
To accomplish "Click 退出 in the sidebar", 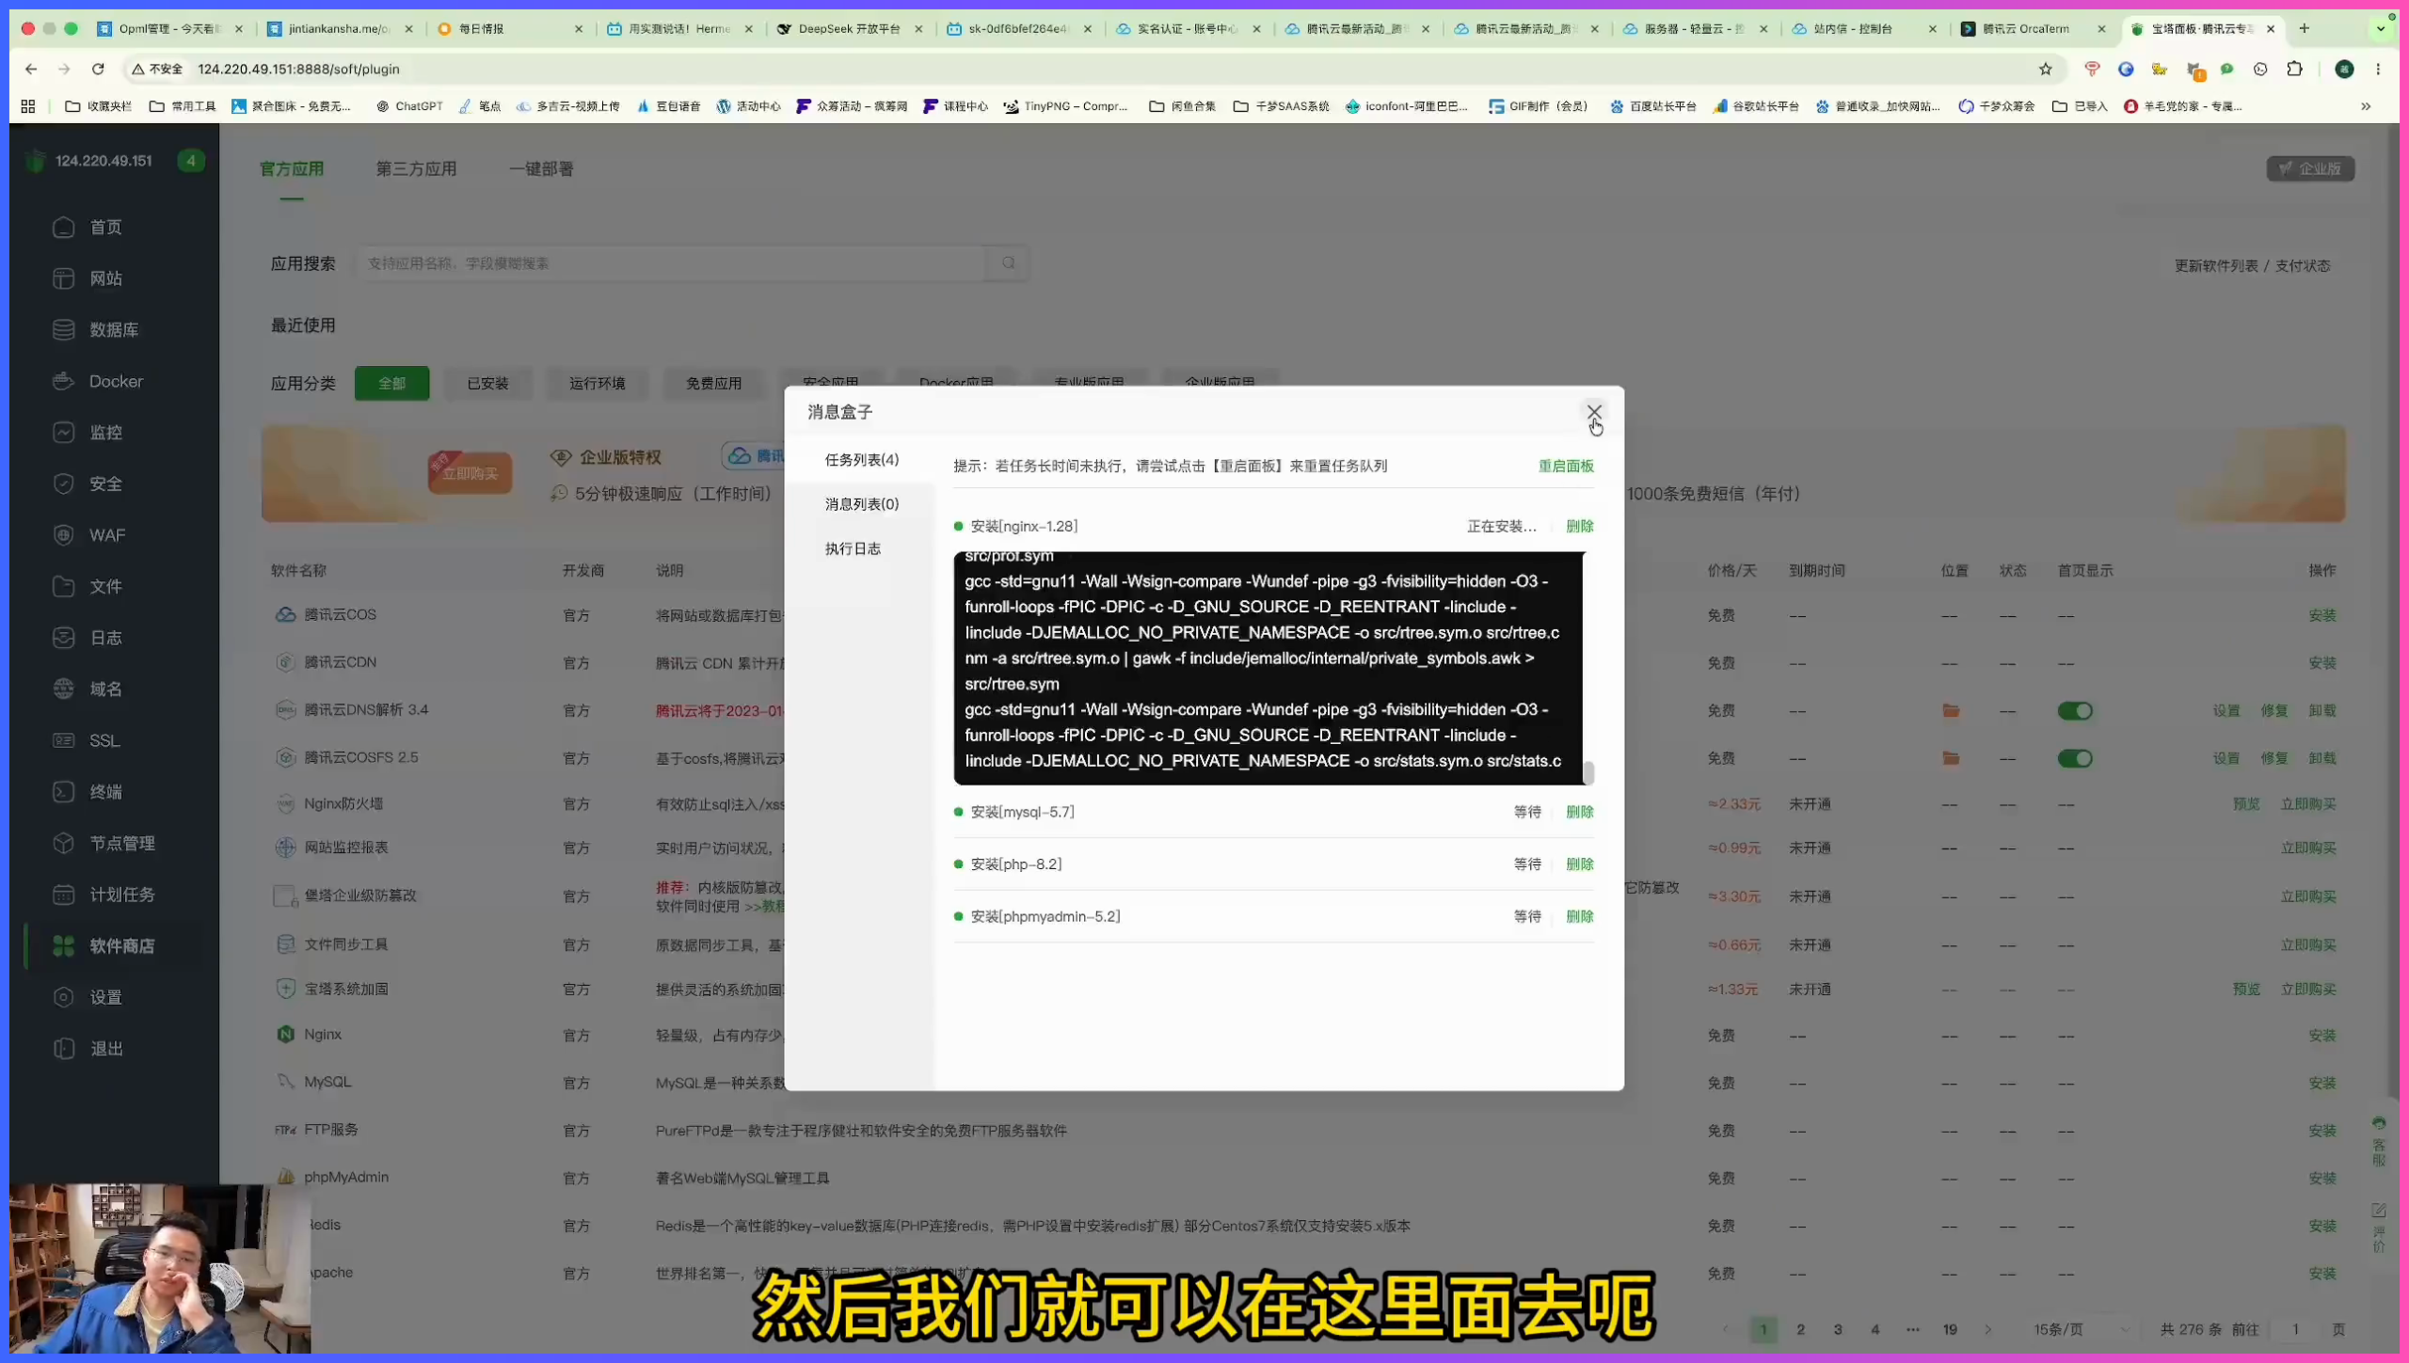I will click(105, 1049).
